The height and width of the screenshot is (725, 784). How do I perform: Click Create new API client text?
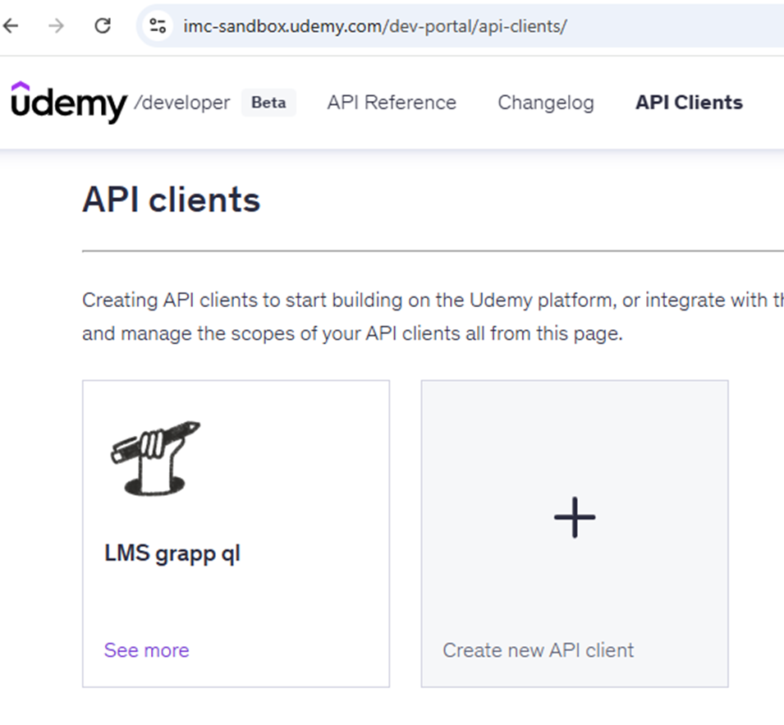538,650
